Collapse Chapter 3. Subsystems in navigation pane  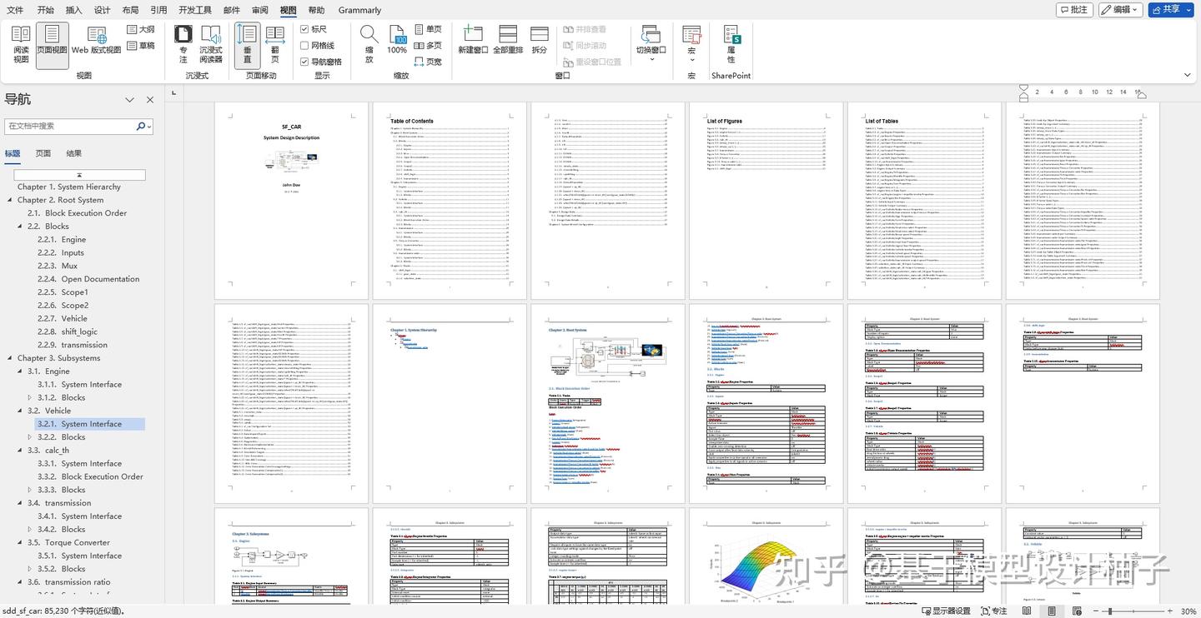(8, 357)
